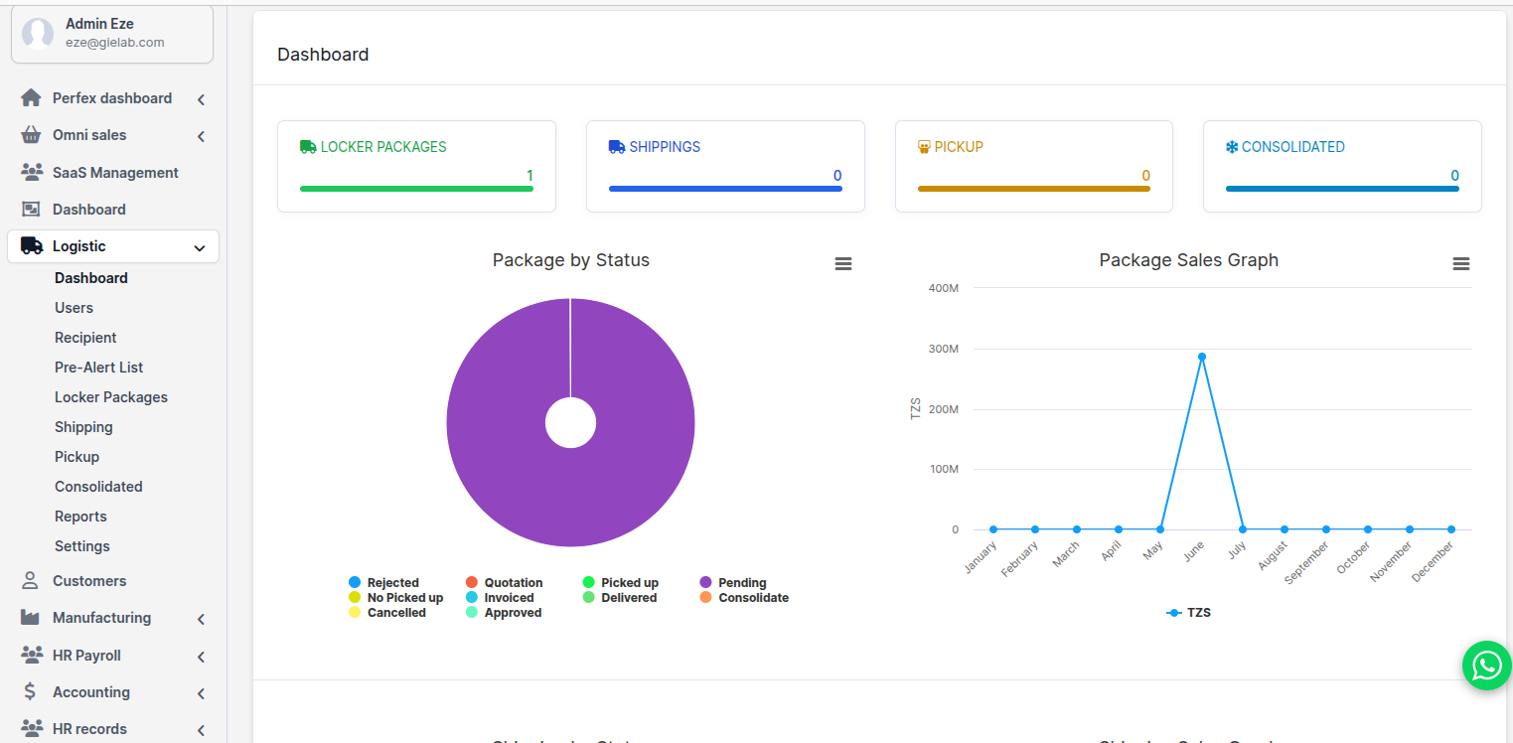The image size is (1513, 743).
Task: Click the June data point on sales graph
Action: [x=1201, y=357]
